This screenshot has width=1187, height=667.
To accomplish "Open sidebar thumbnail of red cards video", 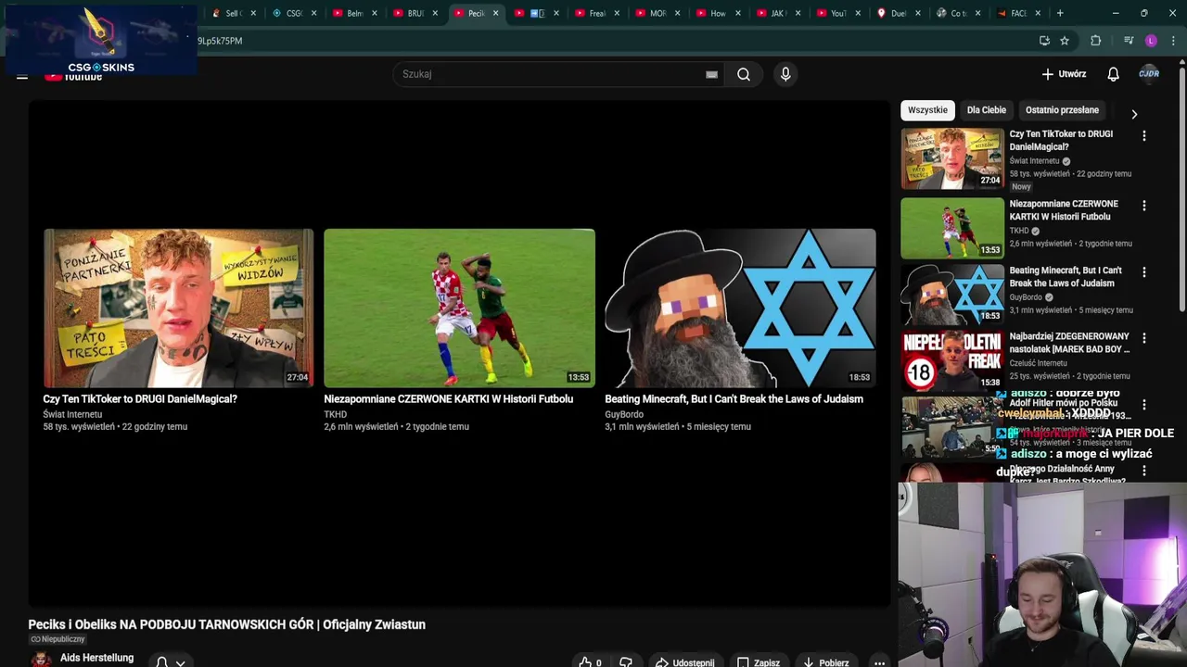I will coord(952,228).
